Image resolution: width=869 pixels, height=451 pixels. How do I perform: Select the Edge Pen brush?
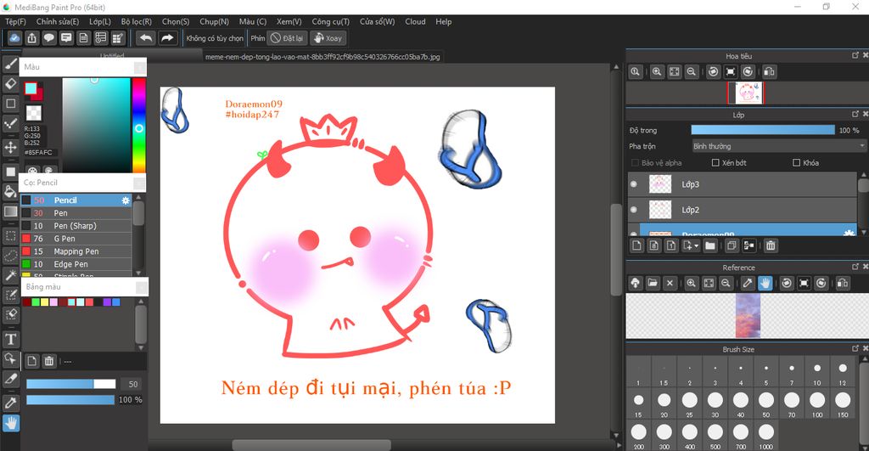tap(76, 264)
